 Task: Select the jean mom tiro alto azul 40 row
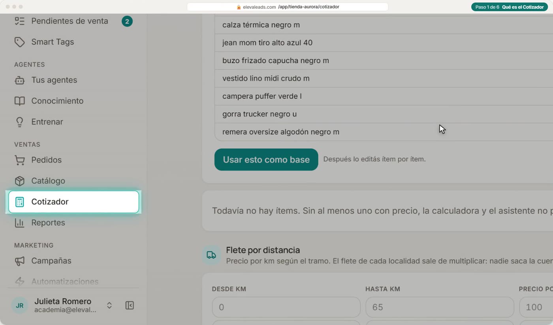click(x=384, y=43)
